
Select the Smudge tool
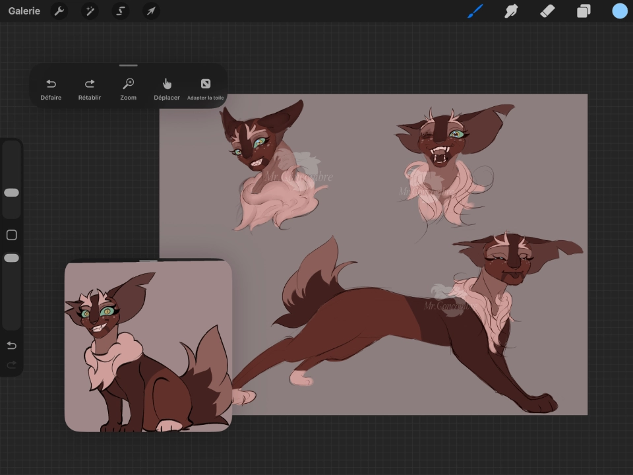pyautogui.click(x=511, y=11)
